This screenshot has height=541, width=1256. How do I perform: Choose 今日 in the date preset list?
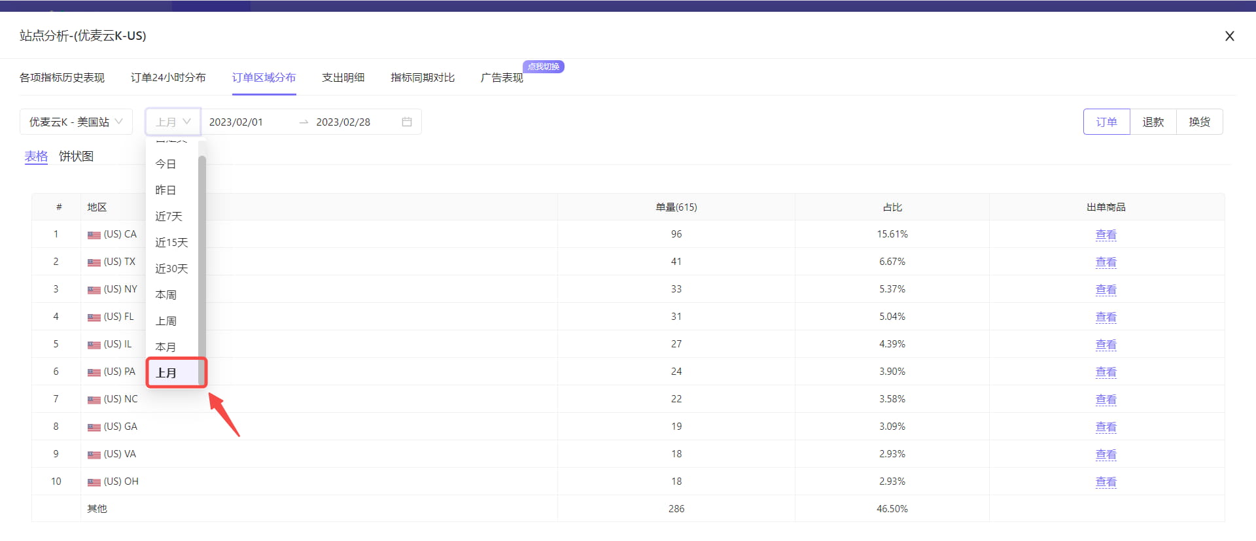click(x=172, y=164)
